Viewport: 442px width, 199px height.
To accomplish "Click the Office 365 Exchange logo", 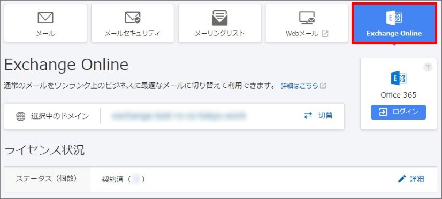I will click(398, 78).
